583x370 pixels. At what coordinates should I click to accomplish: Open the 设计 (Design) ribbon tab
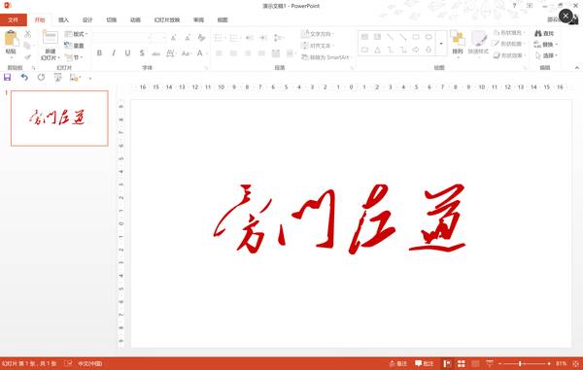coord(87,20)
